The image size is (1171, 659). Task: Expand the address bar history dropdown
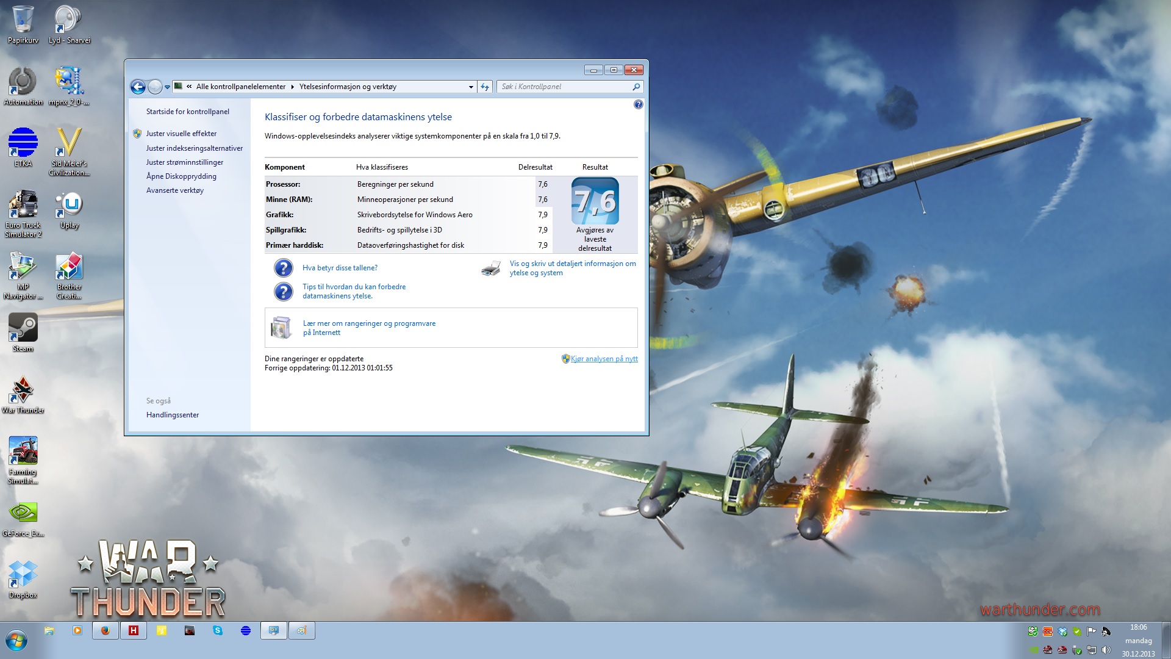tap(471, 87)
